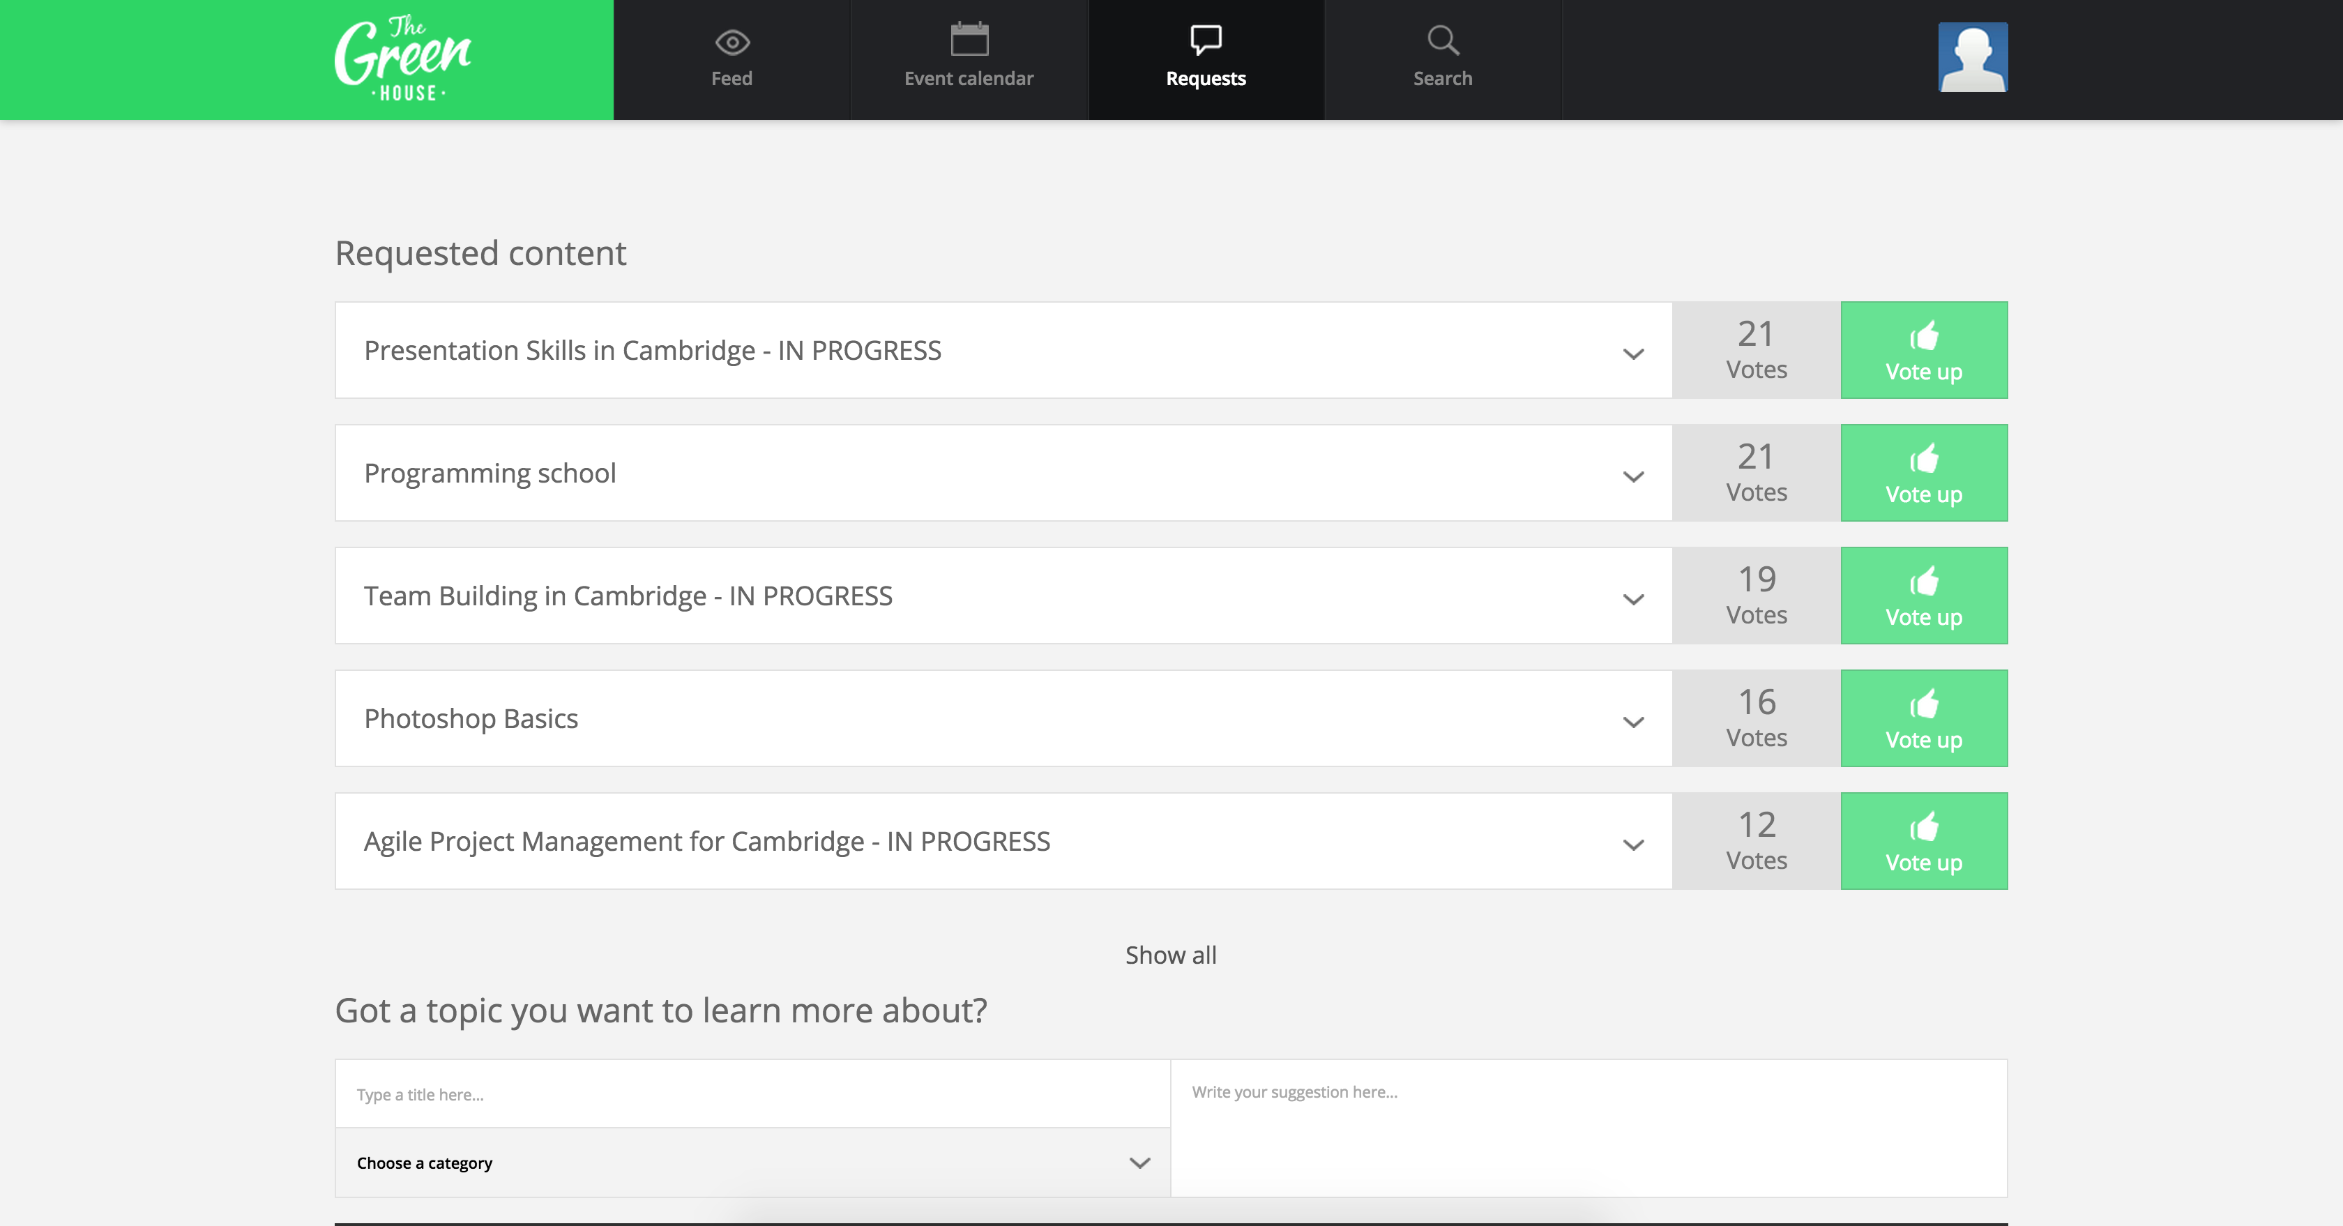This screenshot has width=2343, height=1226.
Task: Open the Event calendar icon
Action: [x=969, y=40]
